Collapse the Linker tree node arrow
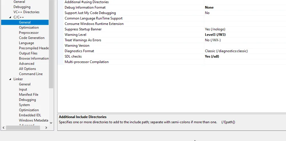The width and height of the screenshot is (286, 141). [x=10, y=79]
